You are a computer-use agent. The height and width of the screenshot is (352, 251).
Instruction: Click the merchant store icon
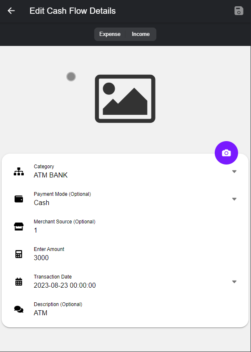pyautogui.click(x=19, y=226)
